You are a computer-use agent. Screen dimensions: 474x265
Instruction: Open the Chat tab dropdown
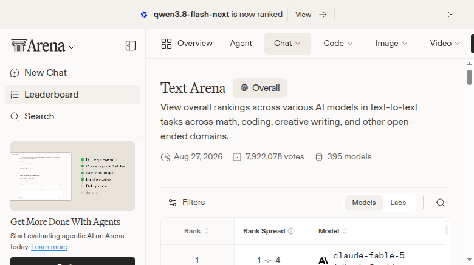click(x=287, y=44)
